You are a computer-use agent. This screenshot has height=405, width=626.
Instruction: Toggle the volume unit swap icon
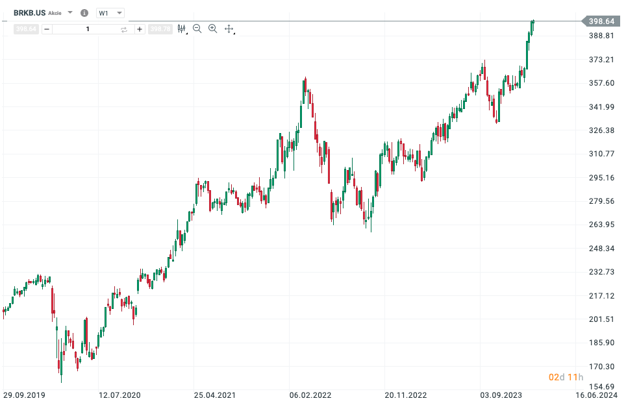click(124, 29)
